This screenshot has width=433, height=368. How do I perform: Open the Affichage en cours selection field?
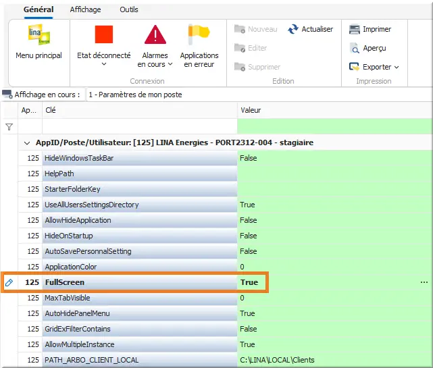coord(259,95)
